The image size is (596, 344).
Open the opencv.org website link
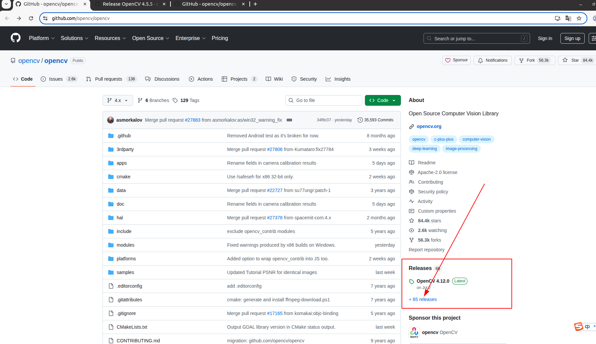coord(429,126)
